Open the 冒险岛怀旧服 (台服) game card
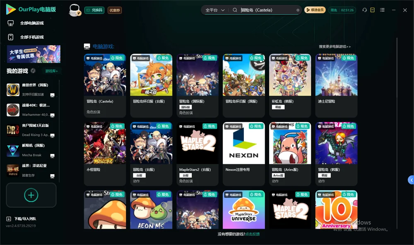This screenshot has width=414, height=245. pos(151,86)
